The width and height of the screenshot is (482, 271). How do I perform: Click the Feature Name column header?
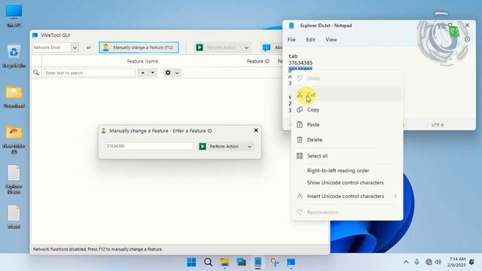click(142, 61)
